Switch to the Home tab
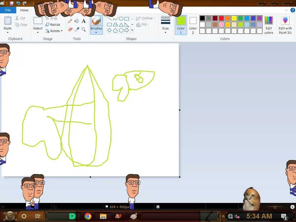The image size is (296, 222). pos(24,10)
